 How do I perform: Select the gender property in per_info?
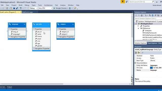click(x=40, y=46)
